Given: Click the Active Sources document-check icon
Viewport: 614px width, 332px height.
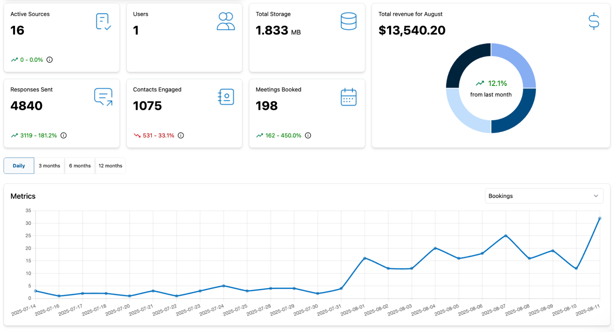Looking at the screenshot, I should pos(103,21).
